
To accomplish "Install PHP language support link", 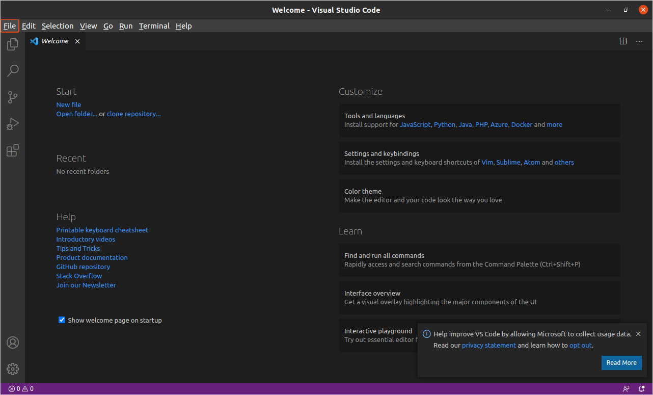I will 481,125.
